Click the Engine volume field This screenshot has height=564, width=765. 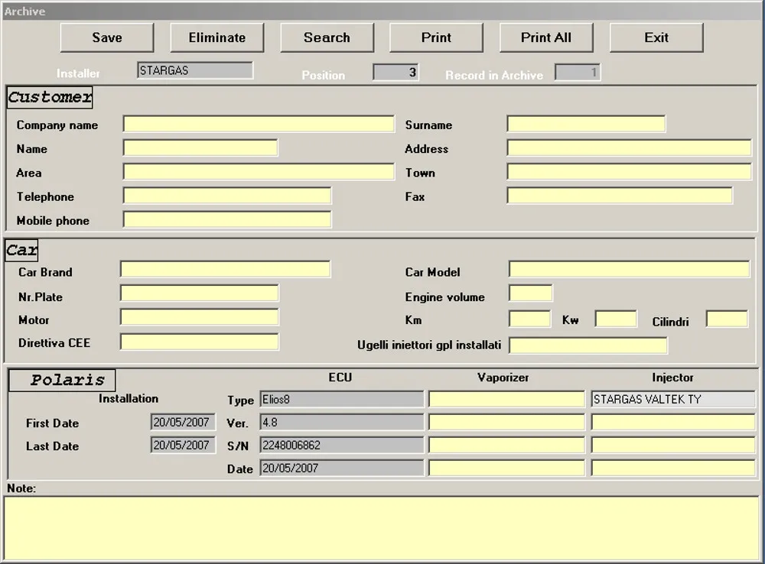530,293
